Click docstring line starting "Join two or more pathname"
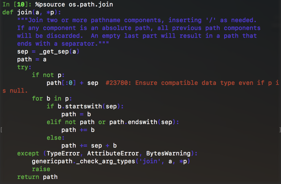281x184 pixels. pos(137,20)
